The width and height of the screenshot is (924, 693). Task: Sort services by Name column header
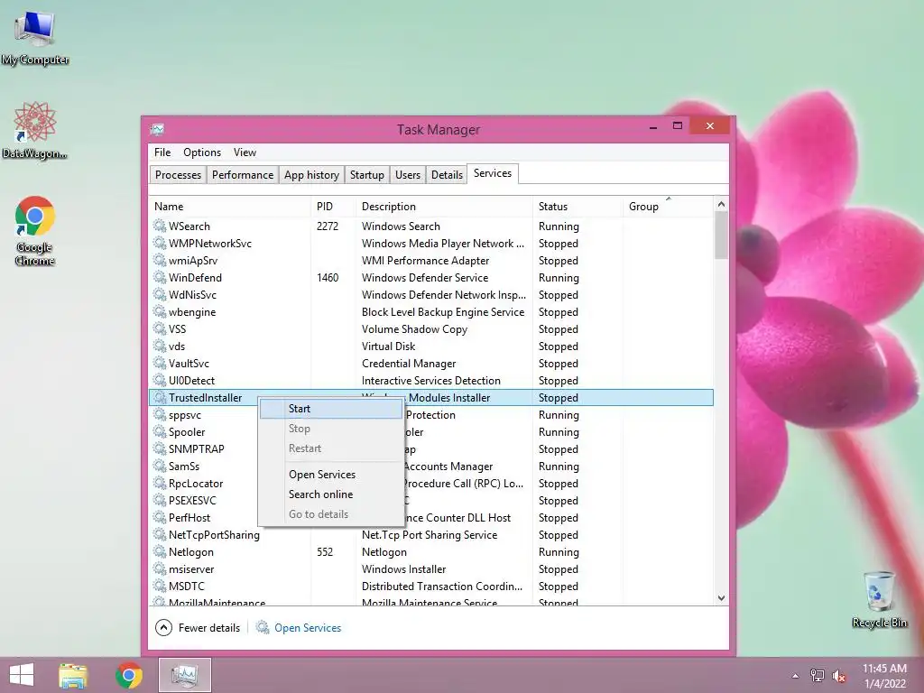click(x=230, y=207)
